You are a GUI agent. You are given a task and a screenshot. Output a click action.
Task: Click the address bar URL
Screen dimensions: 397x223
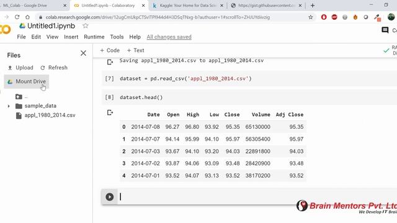coord(158,17)
